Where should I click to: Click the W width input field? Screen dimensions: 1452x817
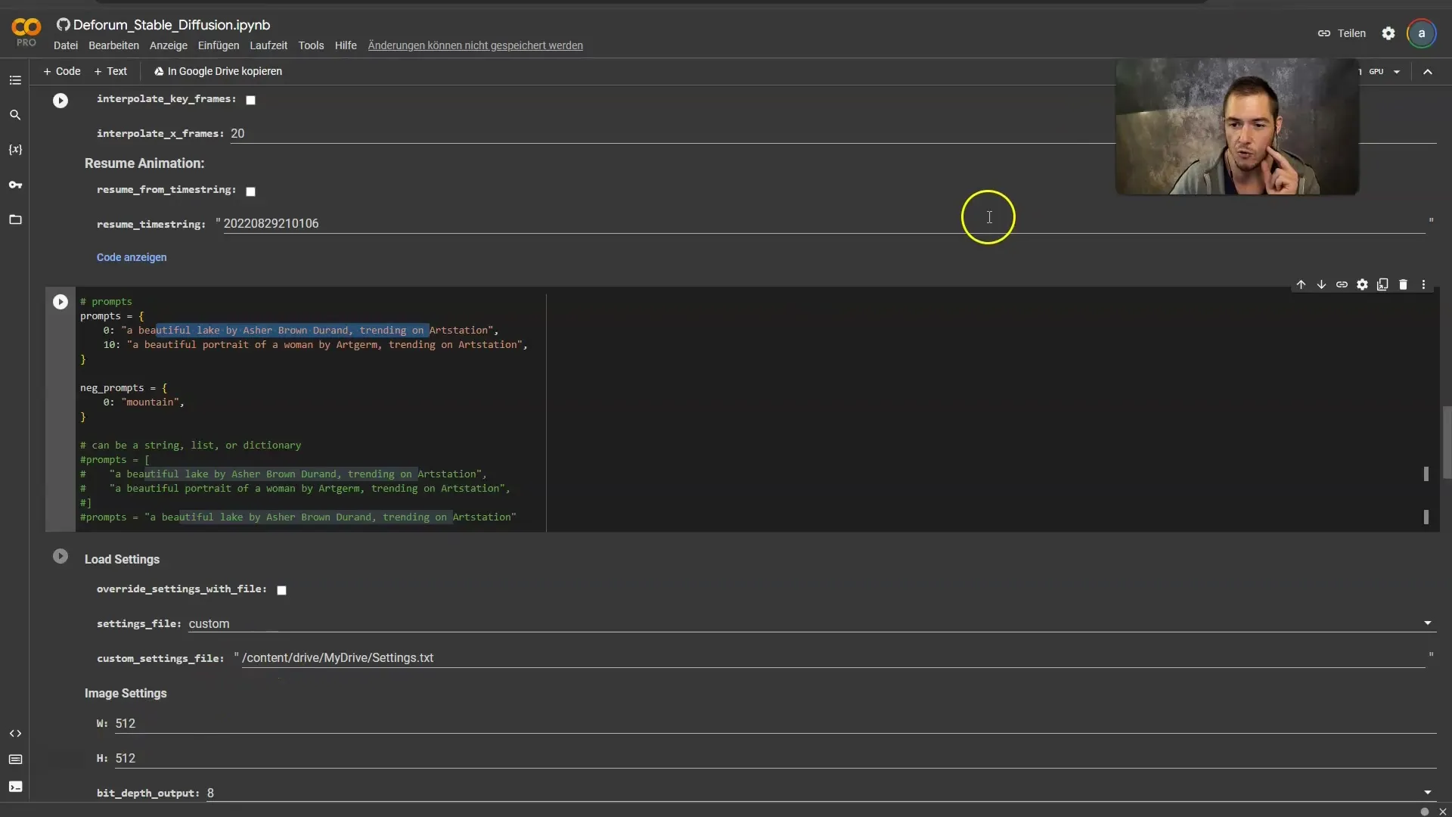(x=775, y=724)
